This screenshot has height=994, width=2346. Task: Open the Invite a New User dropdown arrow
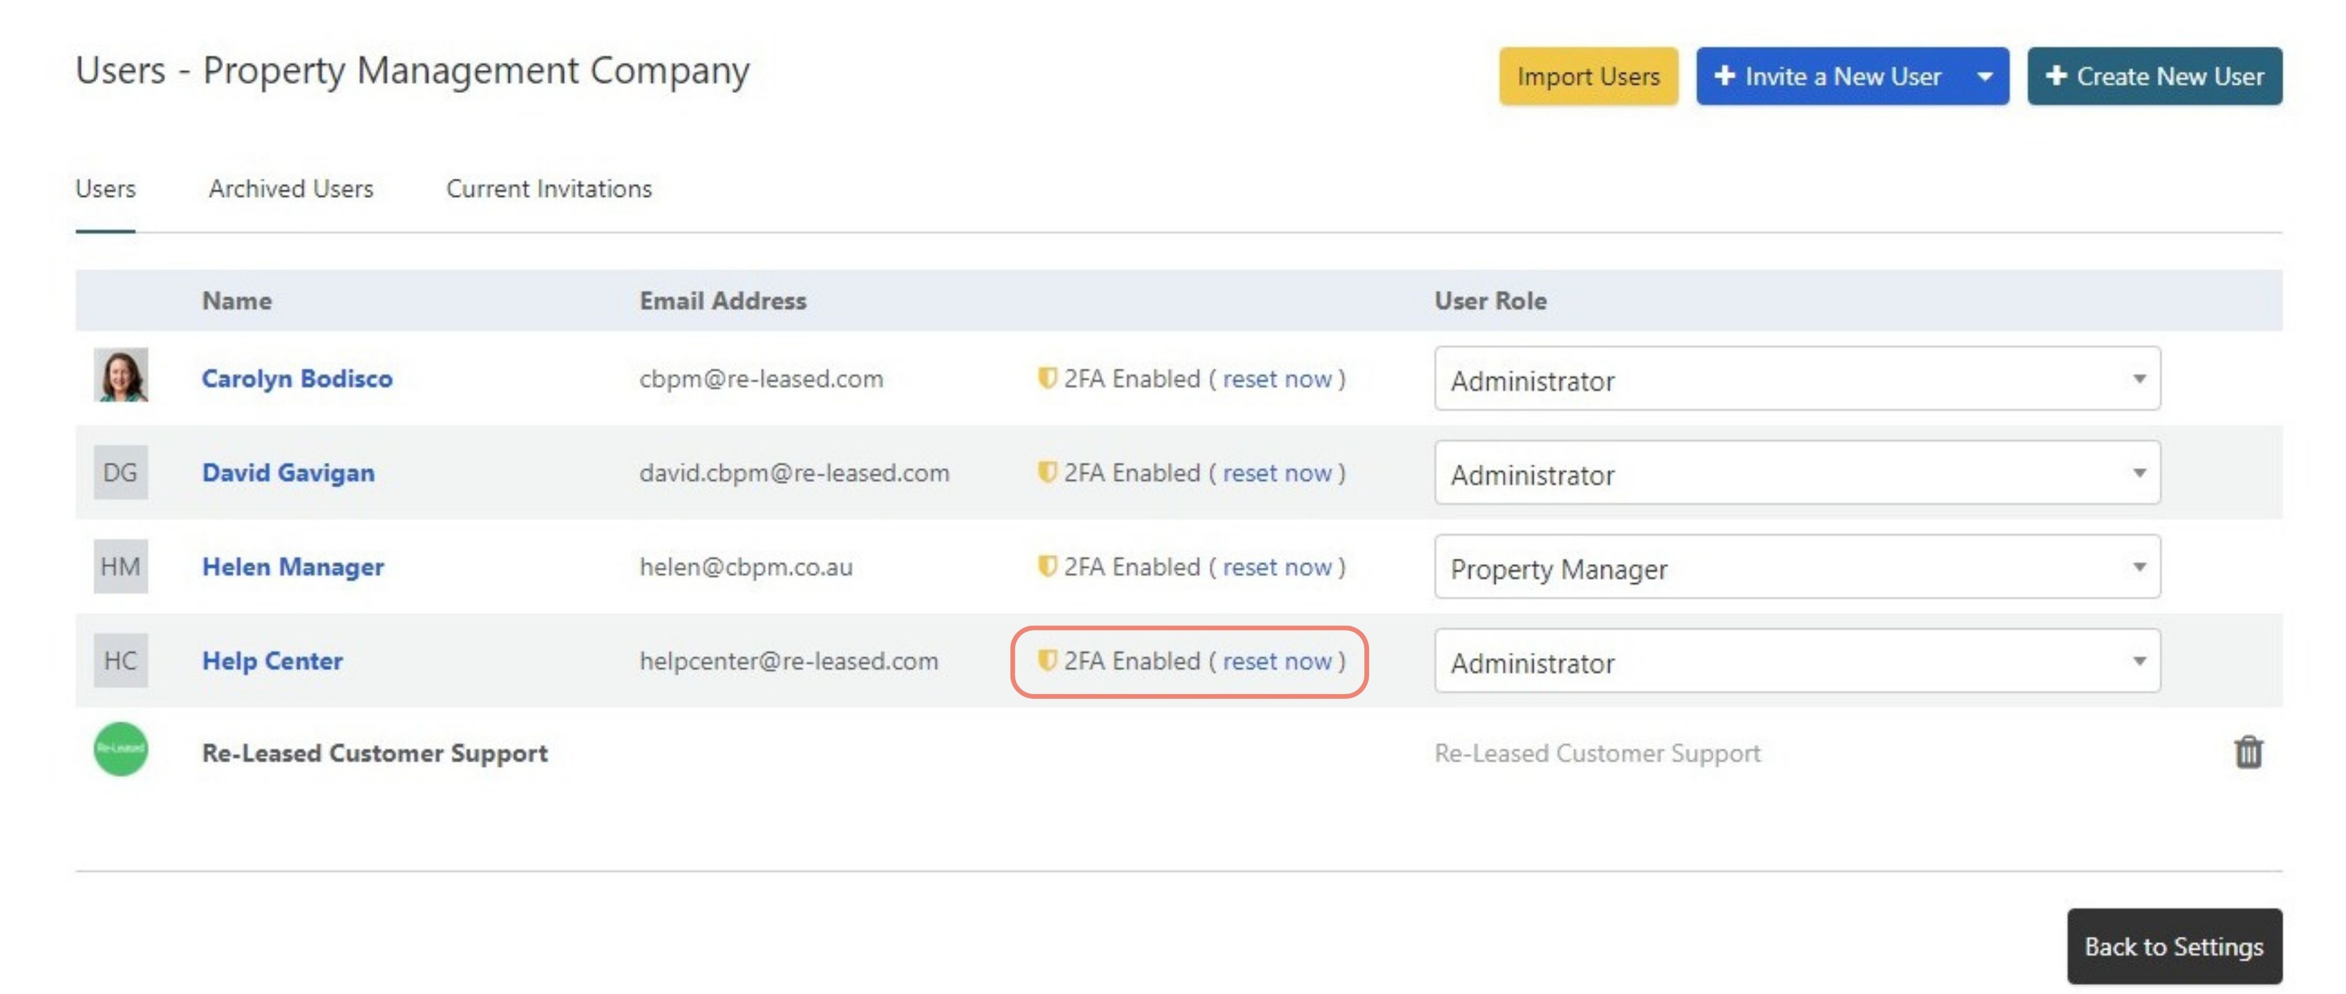(1985, 77)
